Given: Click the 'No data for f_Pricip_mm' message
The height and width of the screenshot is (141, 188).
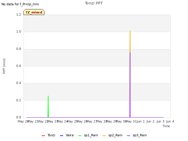Looking at the screenshot, I should 20,4.
